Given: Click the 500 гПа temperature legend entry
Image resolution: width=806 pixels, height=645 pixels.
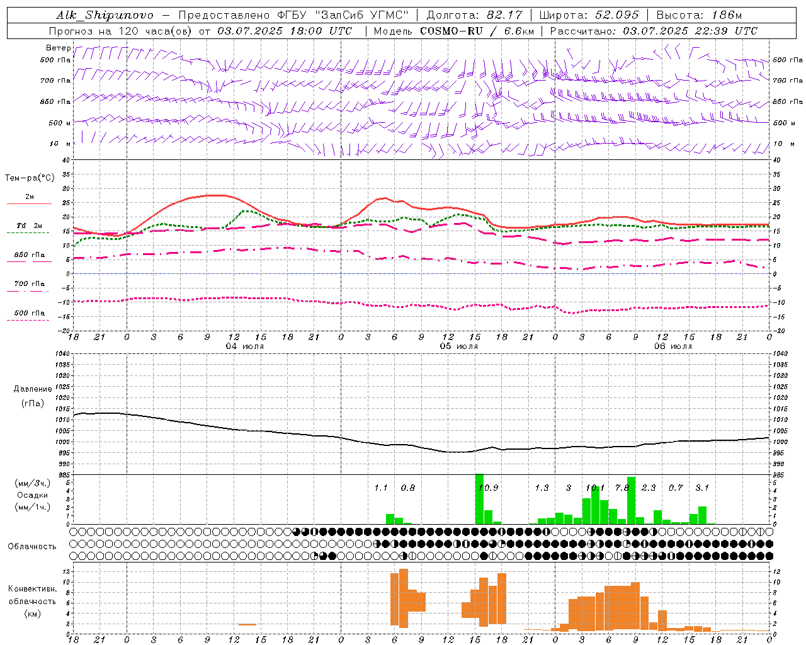Looking at the screenshot, I should pos(29,313).
